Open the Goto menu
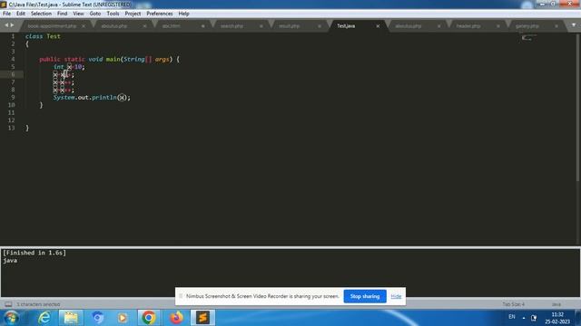Screen dimensions: 581x326 click(x=95, y=14)
